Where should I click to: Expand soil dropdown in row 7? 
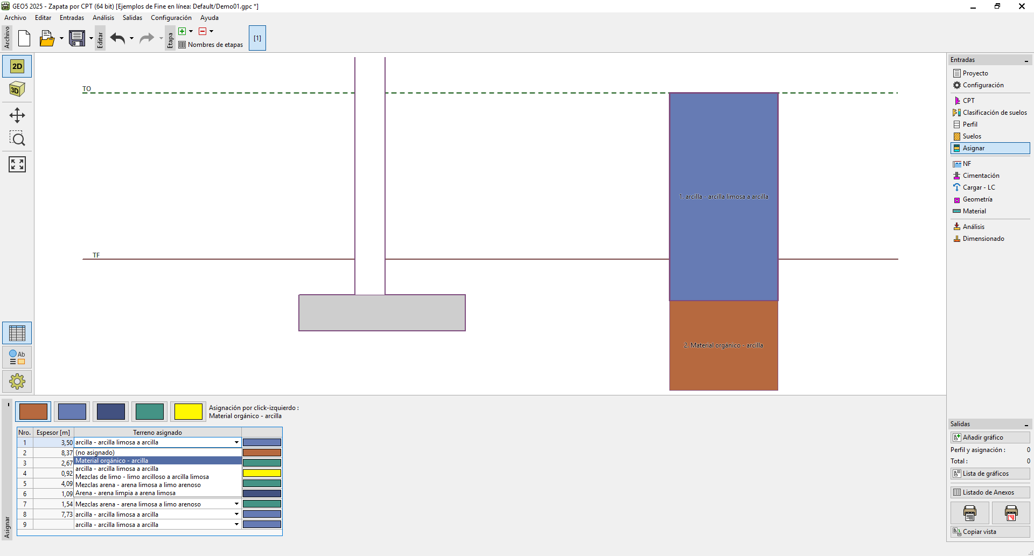pyautogui.click(x=236, y=504)
